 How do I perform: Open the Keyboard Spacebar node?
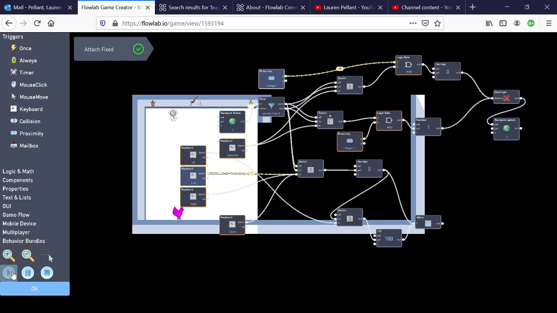point(232,148)
